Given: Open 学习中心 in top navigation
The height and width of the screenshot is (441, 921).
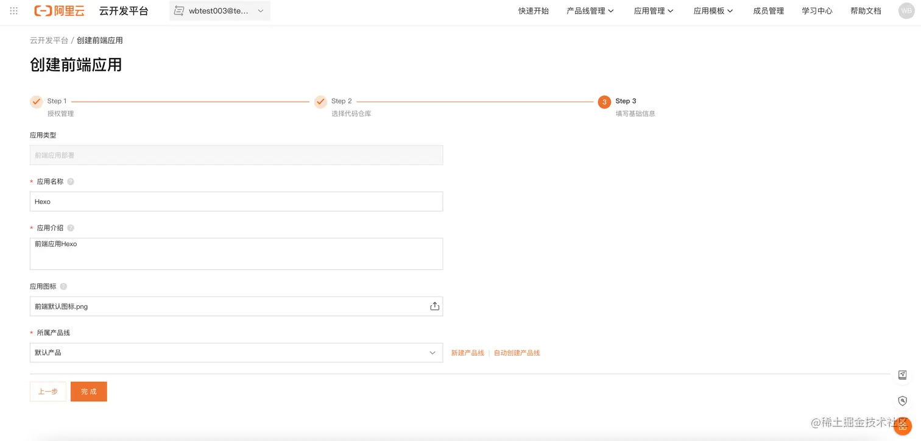Looking at the screenshot, I should click(817, 11).
